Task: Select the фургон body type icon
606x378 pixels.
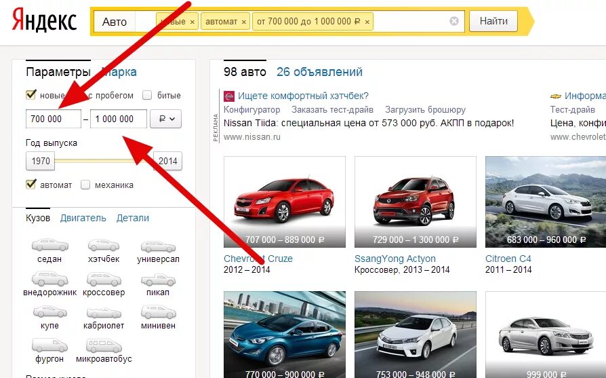Action: [50, 345]
